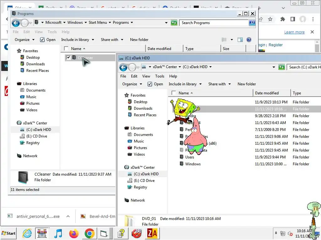Open Chrome from taskbar

[x=89, y=233]
